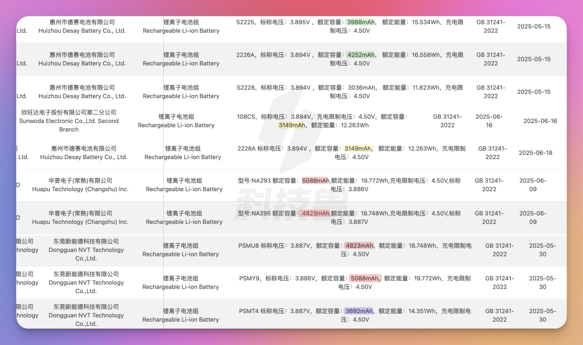Select 19.772Wh in the PSMY9 row
Viewport: 583px width, 345px height.
coord(428,279)
